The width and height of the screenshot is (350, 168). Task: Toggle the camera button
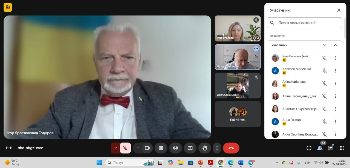147,148
